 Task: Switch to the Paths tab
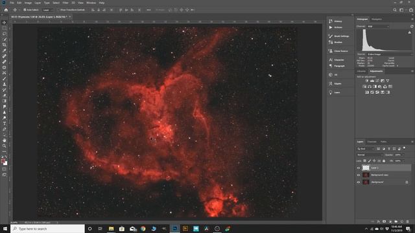tap(383, 142)
